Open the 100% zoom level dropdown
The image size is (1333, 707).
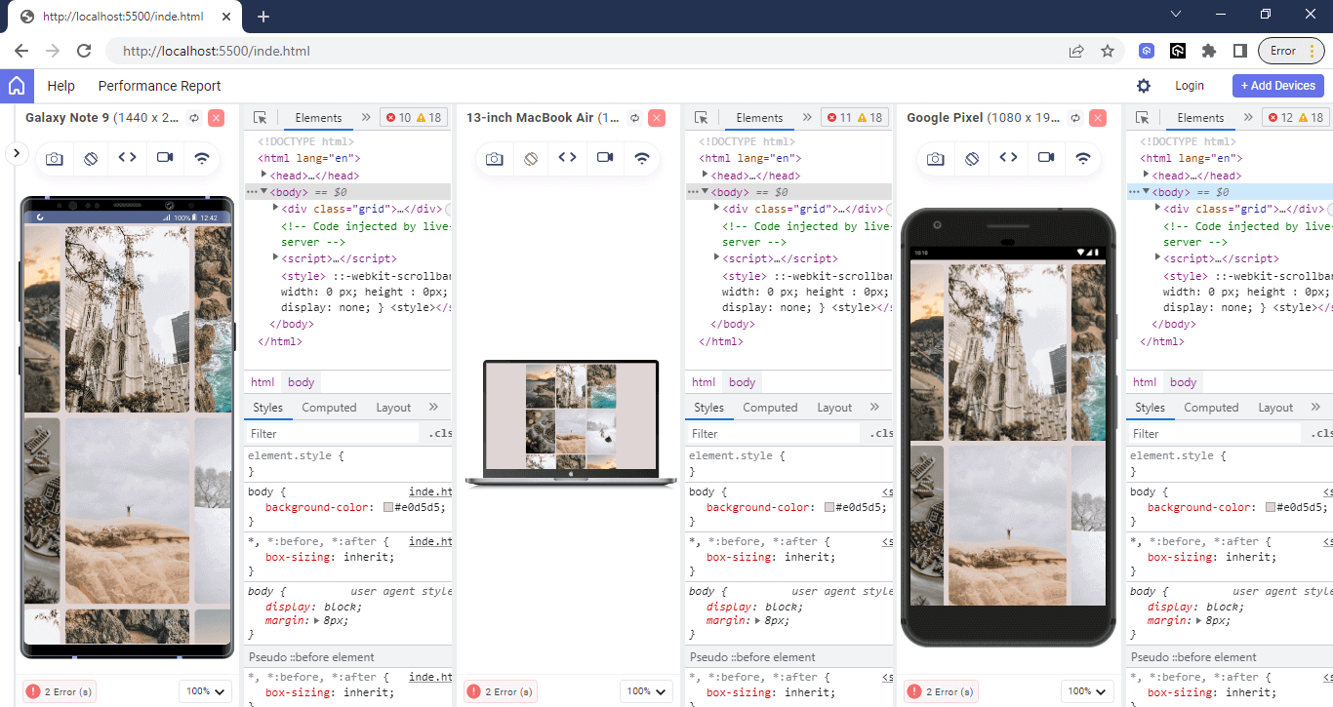click(x=205, y=691)
